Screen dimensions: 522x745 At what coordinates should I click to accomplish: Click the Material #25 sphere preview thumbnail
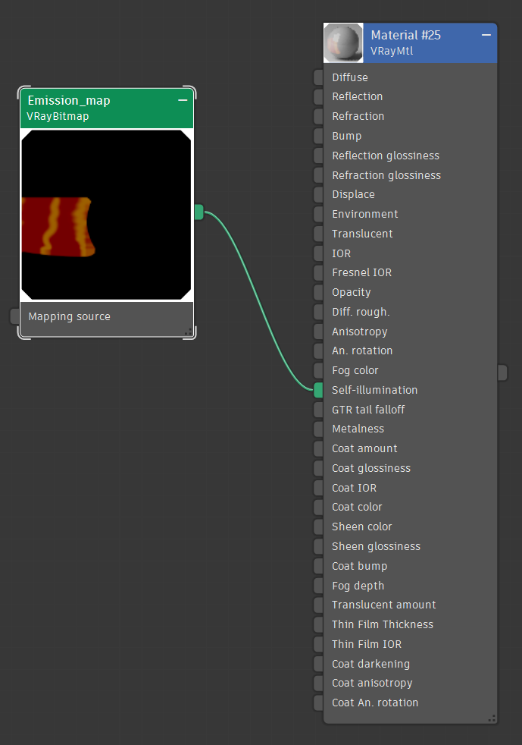[x=342, y=42]
